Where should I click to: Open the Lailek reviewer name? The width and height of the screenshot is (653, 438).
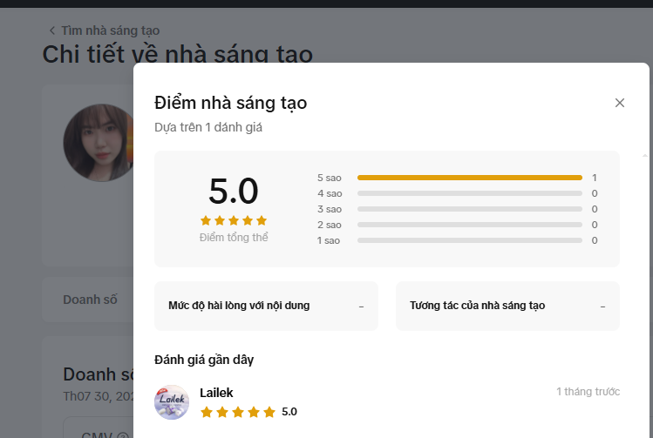click(x=216, y=393)
